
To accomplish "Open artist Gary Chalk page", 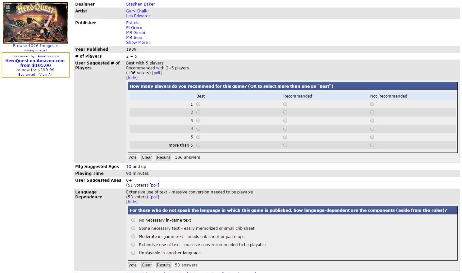I will coord(137,11).
